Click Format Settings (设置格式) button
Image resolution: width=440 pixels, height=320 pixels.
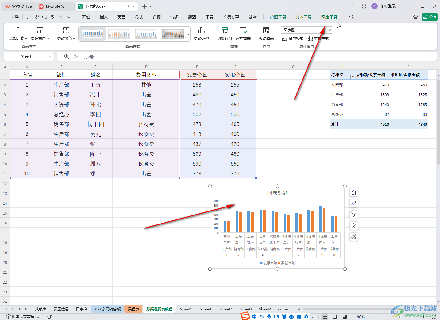tap(293, 39)
